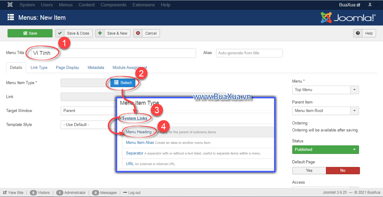383x197 pixels.
Task: Set Default Page to No
Action: click(343, 171)
